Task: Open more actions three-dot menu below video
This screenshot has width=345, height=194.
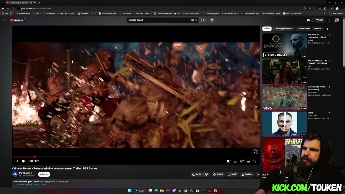Action: pyautogui.click(x=258, y=174)
